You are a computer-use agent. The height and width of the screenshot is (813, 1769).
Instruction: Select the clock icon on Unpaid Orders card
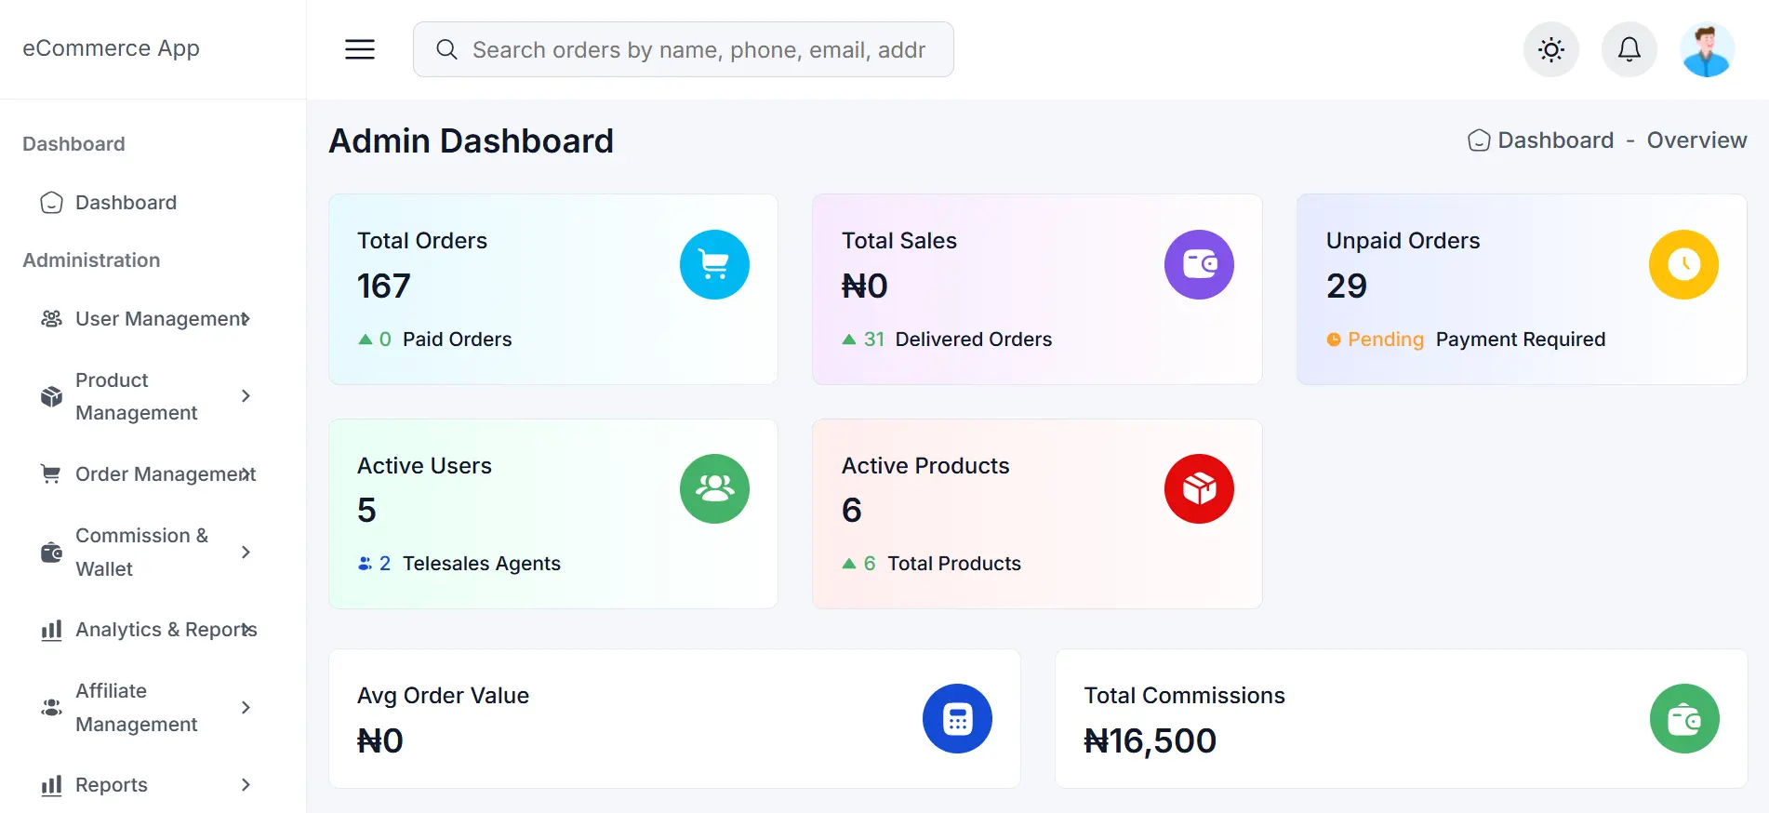(1683, 264)
